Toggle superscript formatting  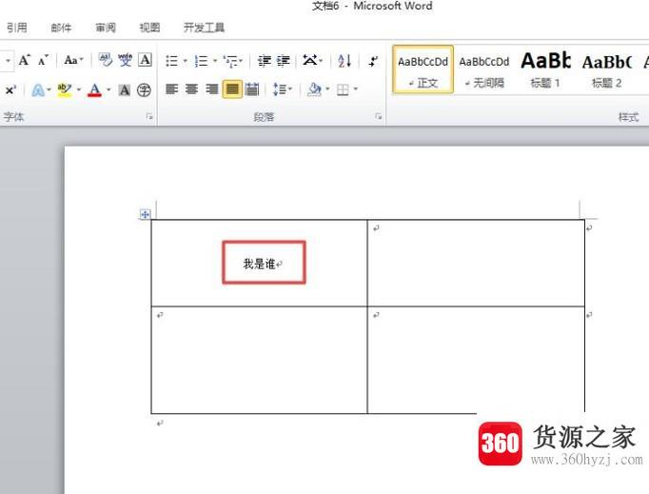tap(10, 89)
